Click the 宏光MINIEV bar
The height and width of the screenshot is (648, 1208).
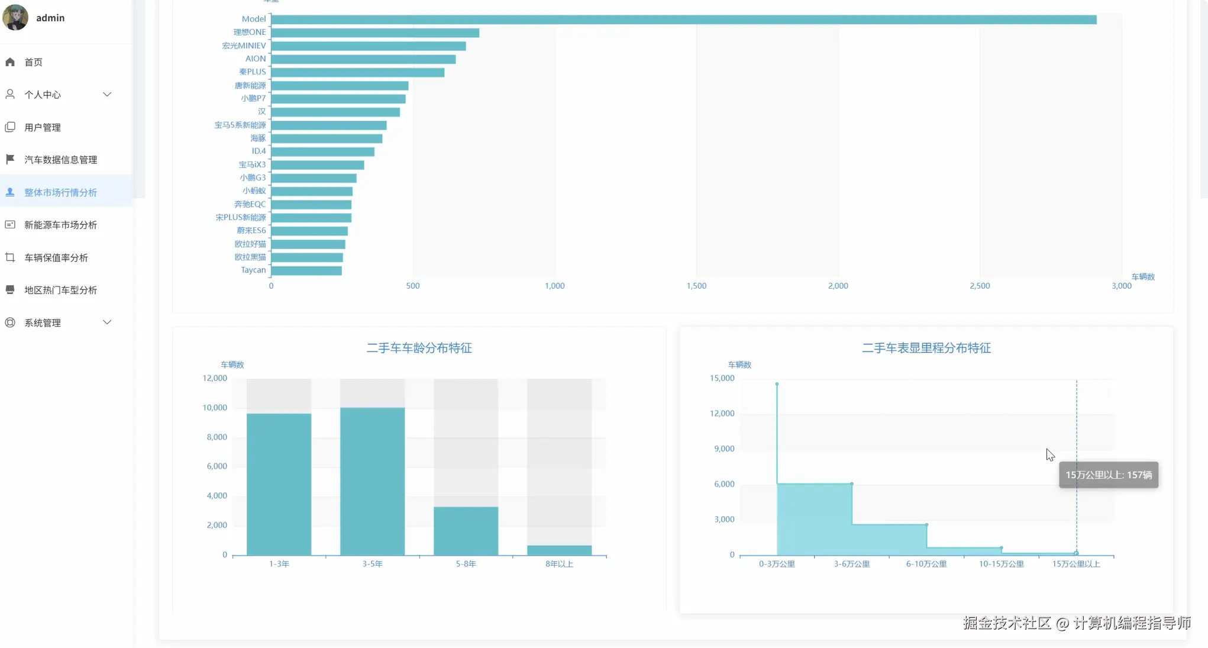pyautogui.click(x=369, y=46)
